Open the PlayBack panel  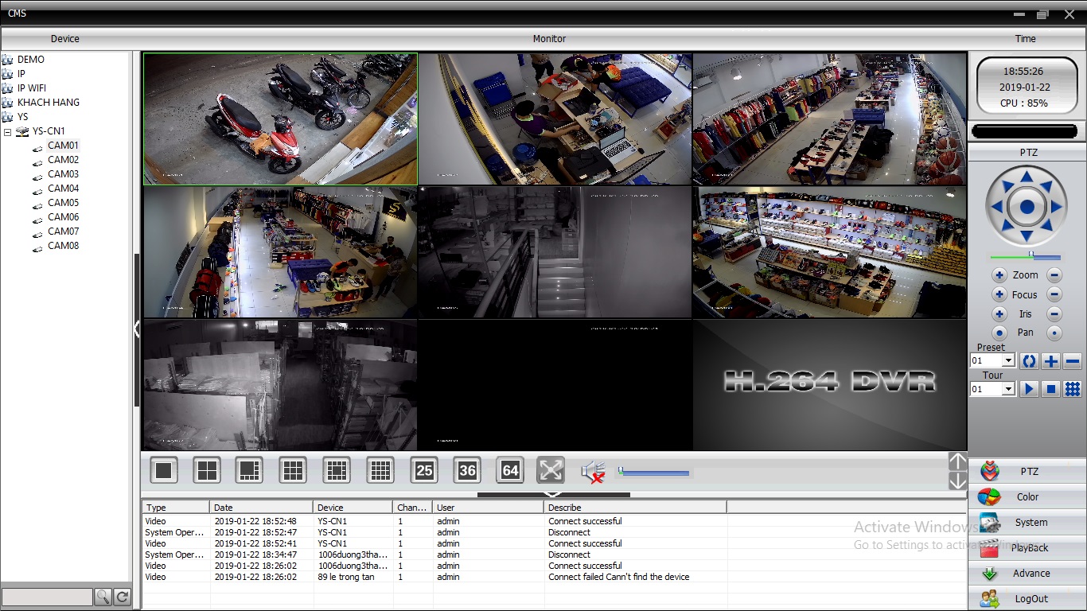1027,547
